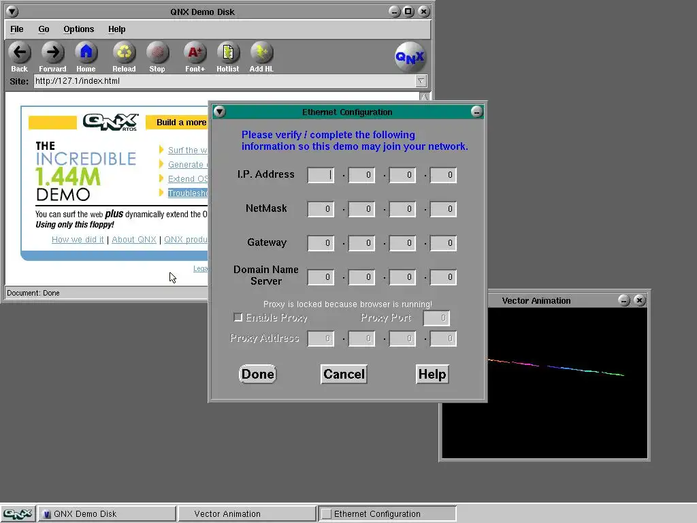Image resolution: width=697 pixels, height=523 pixels.
Task: Open window menu of QNX Demo Disk
Action: (x=12, y=12)
